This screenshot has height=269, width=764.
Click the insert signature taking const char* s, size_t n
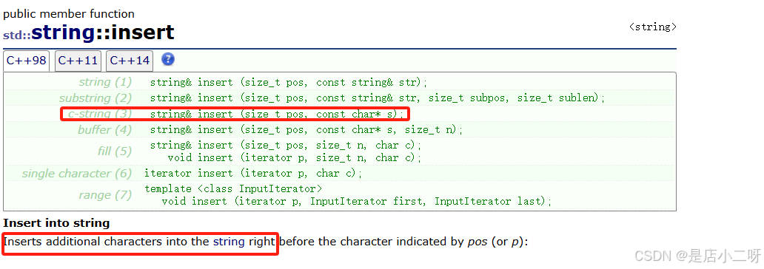[x=306, y=130]
